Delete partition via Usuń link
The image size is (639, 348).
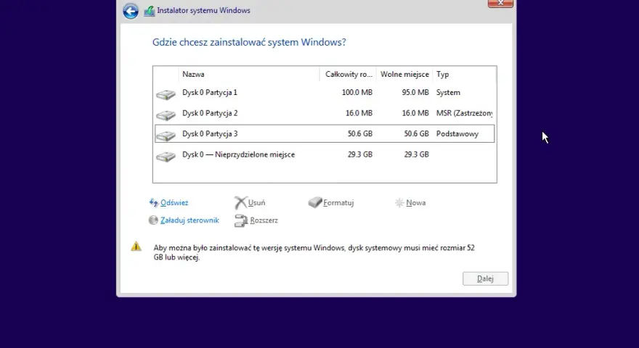coord(256,203)
